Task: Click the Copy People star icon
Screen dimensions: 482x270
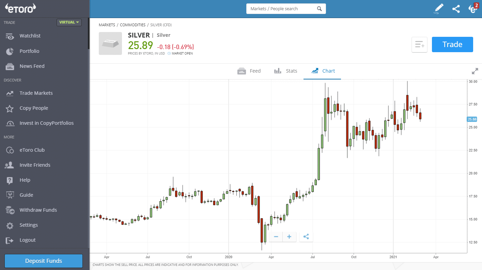Action: (10, 108)
